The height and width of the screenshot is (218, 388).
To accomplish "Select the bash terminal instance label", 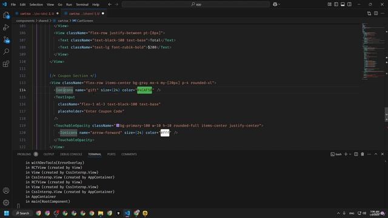I will tap(336, 154).
